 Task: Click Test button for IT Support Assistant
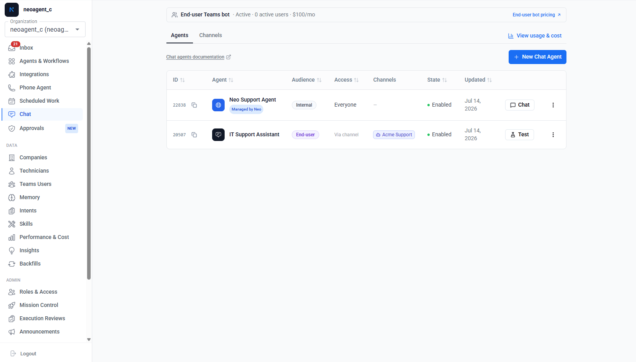coord(520,135)
